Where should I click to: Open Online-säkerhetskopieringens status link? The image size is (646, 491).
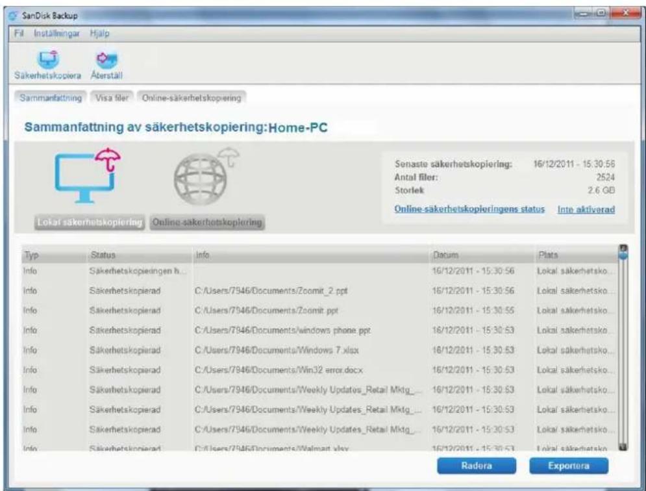click(x=469, y=209)
